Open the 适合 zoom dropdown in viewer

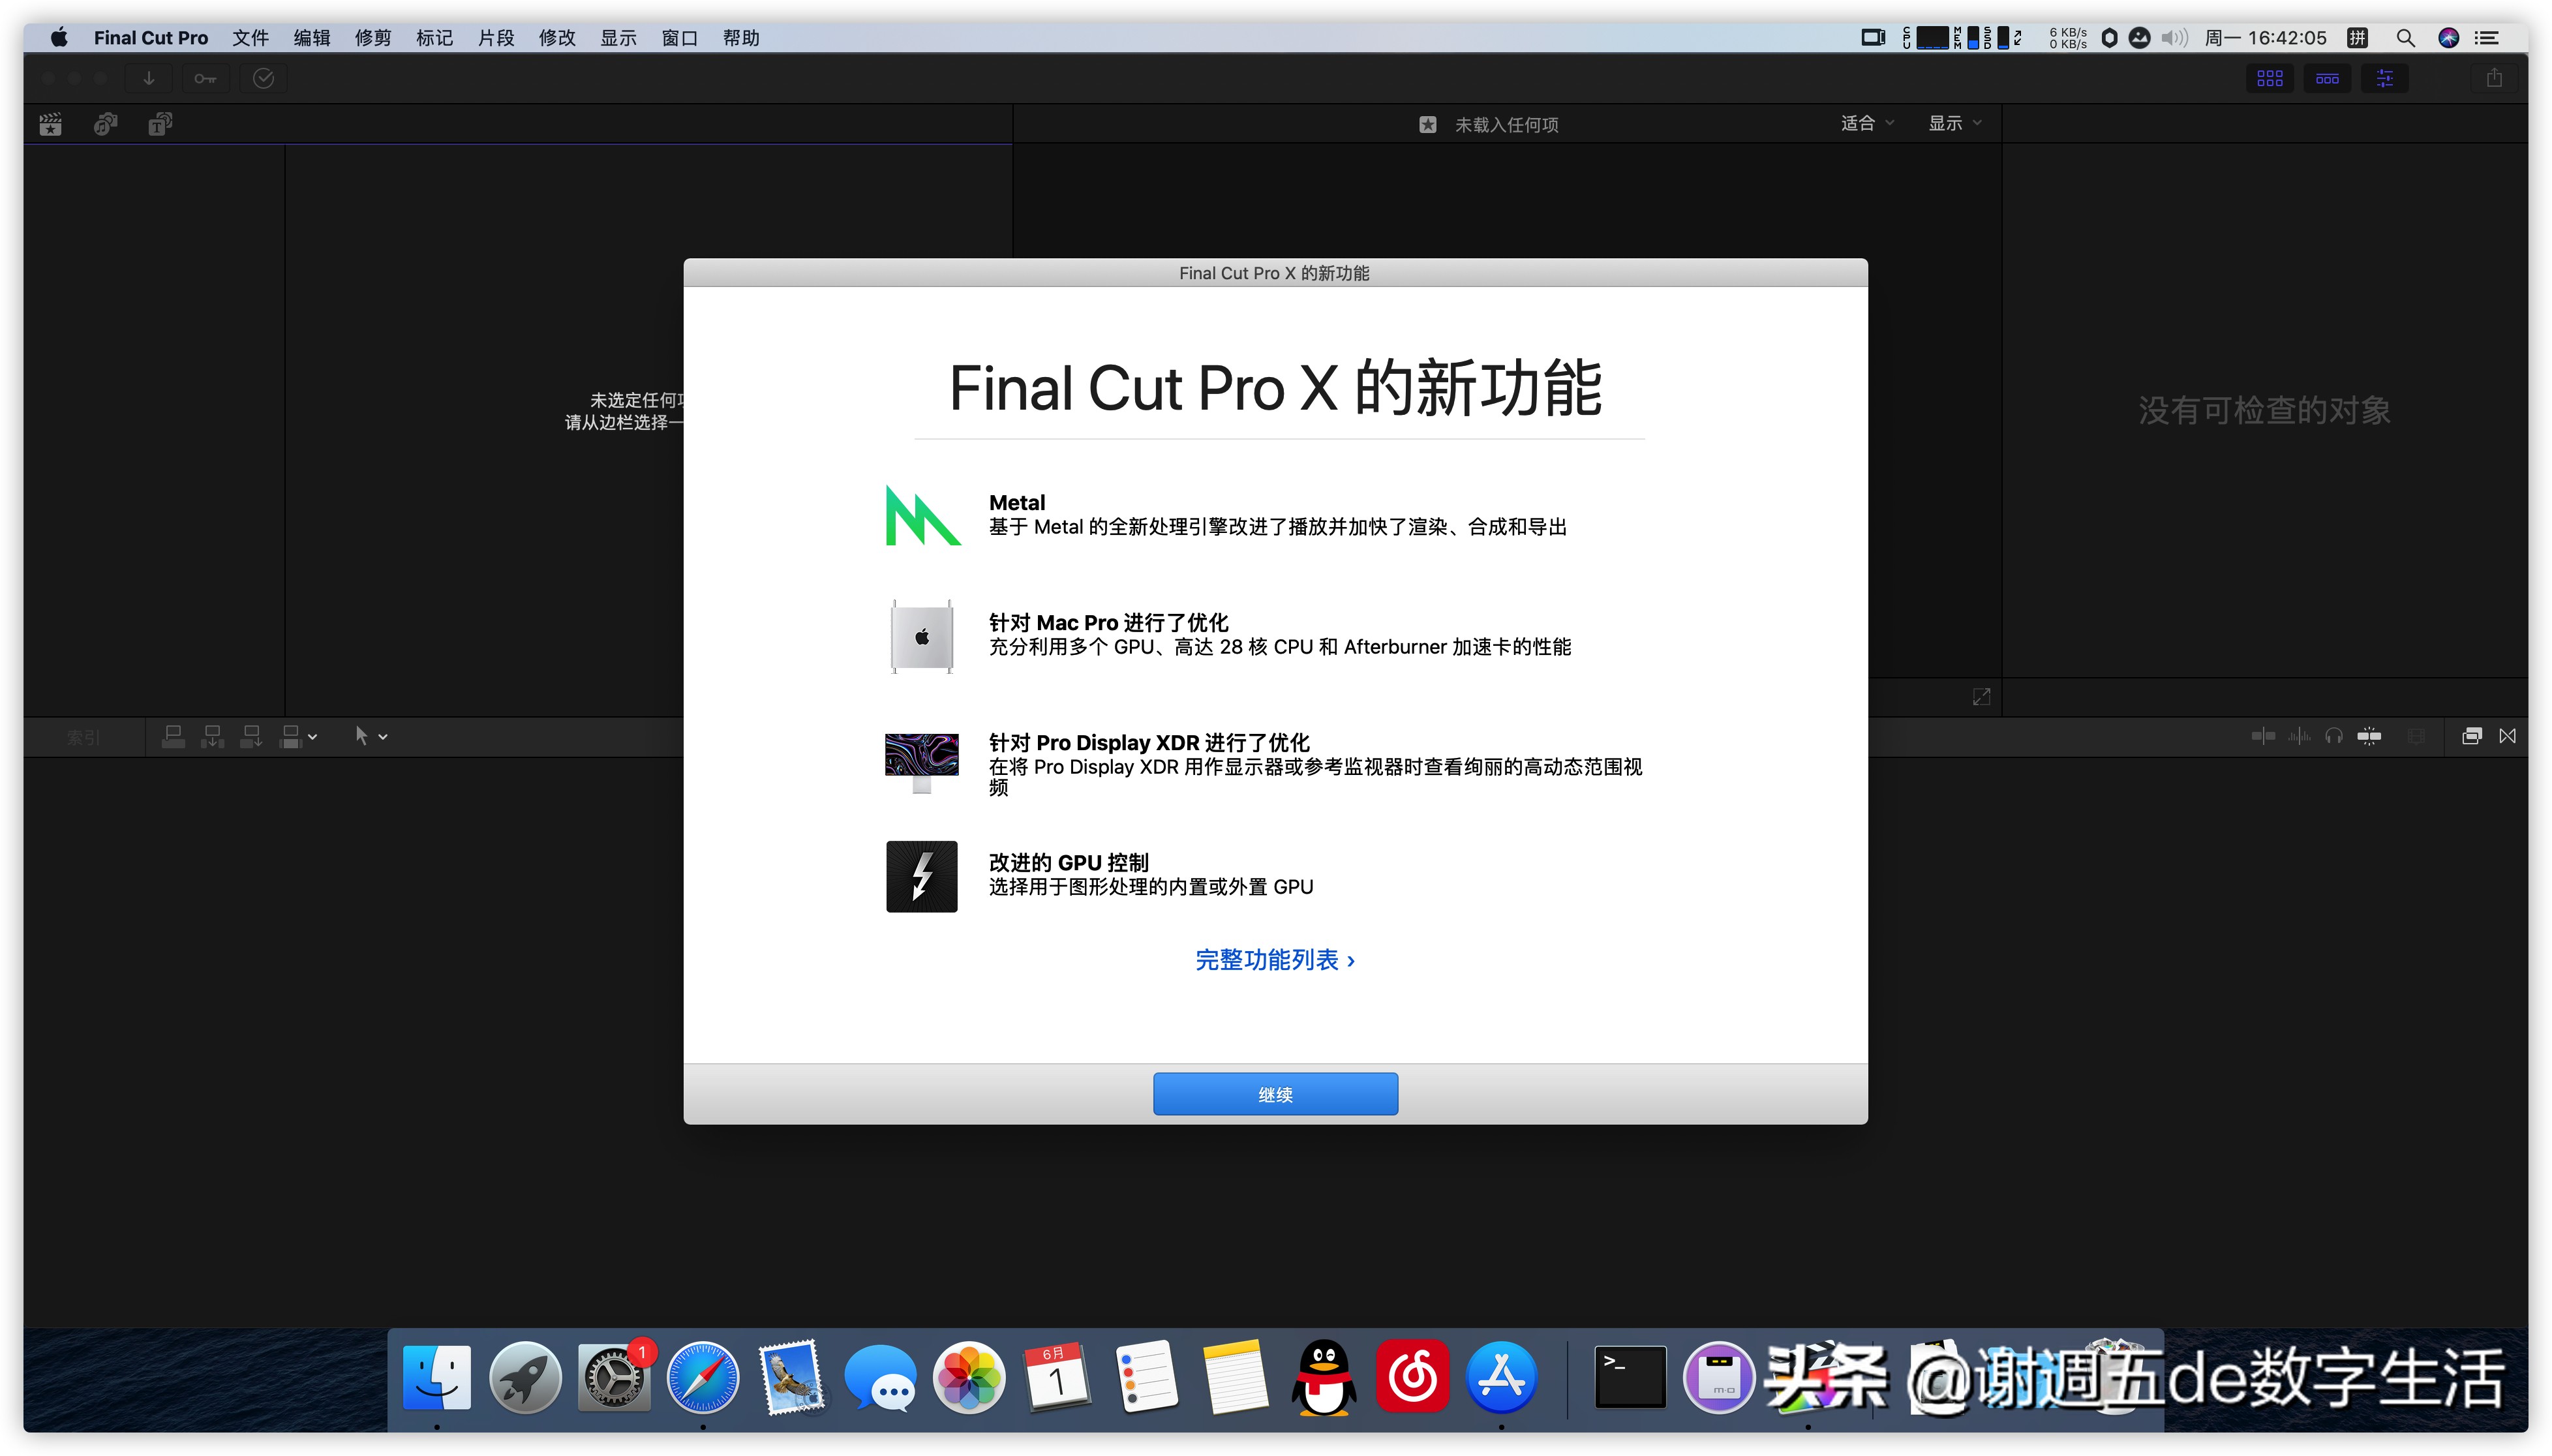(1865, 123)
